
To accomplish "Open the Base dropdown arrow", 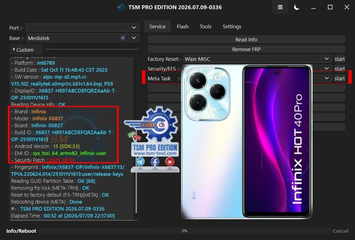I will click(x=134, y=38).
